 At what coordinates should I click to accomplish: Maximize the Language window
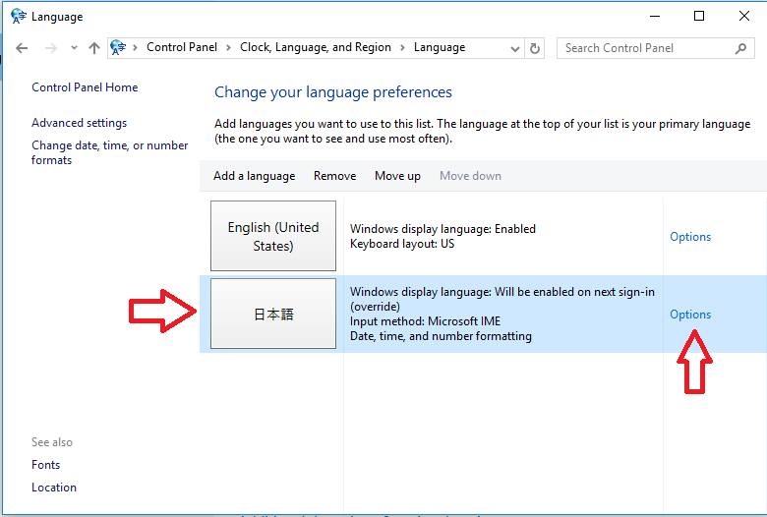tap(699, 16)
